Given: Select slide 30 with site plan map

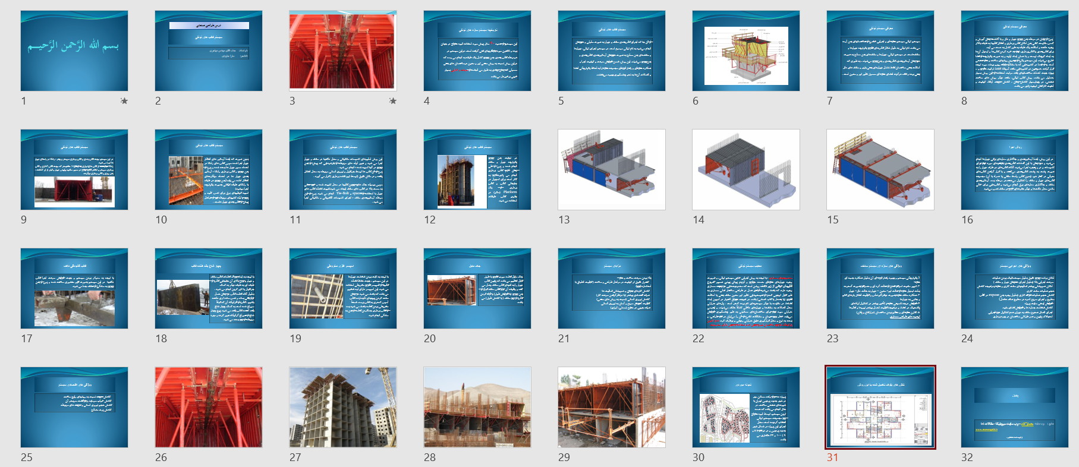Looking at the screenshot, I should pos(746,407).
